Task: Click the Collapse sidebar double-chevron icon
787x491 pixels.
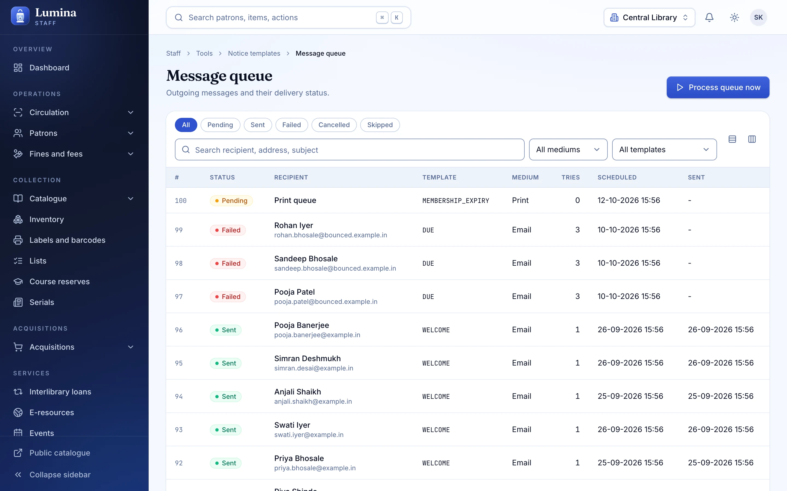Action: (18, 474)
